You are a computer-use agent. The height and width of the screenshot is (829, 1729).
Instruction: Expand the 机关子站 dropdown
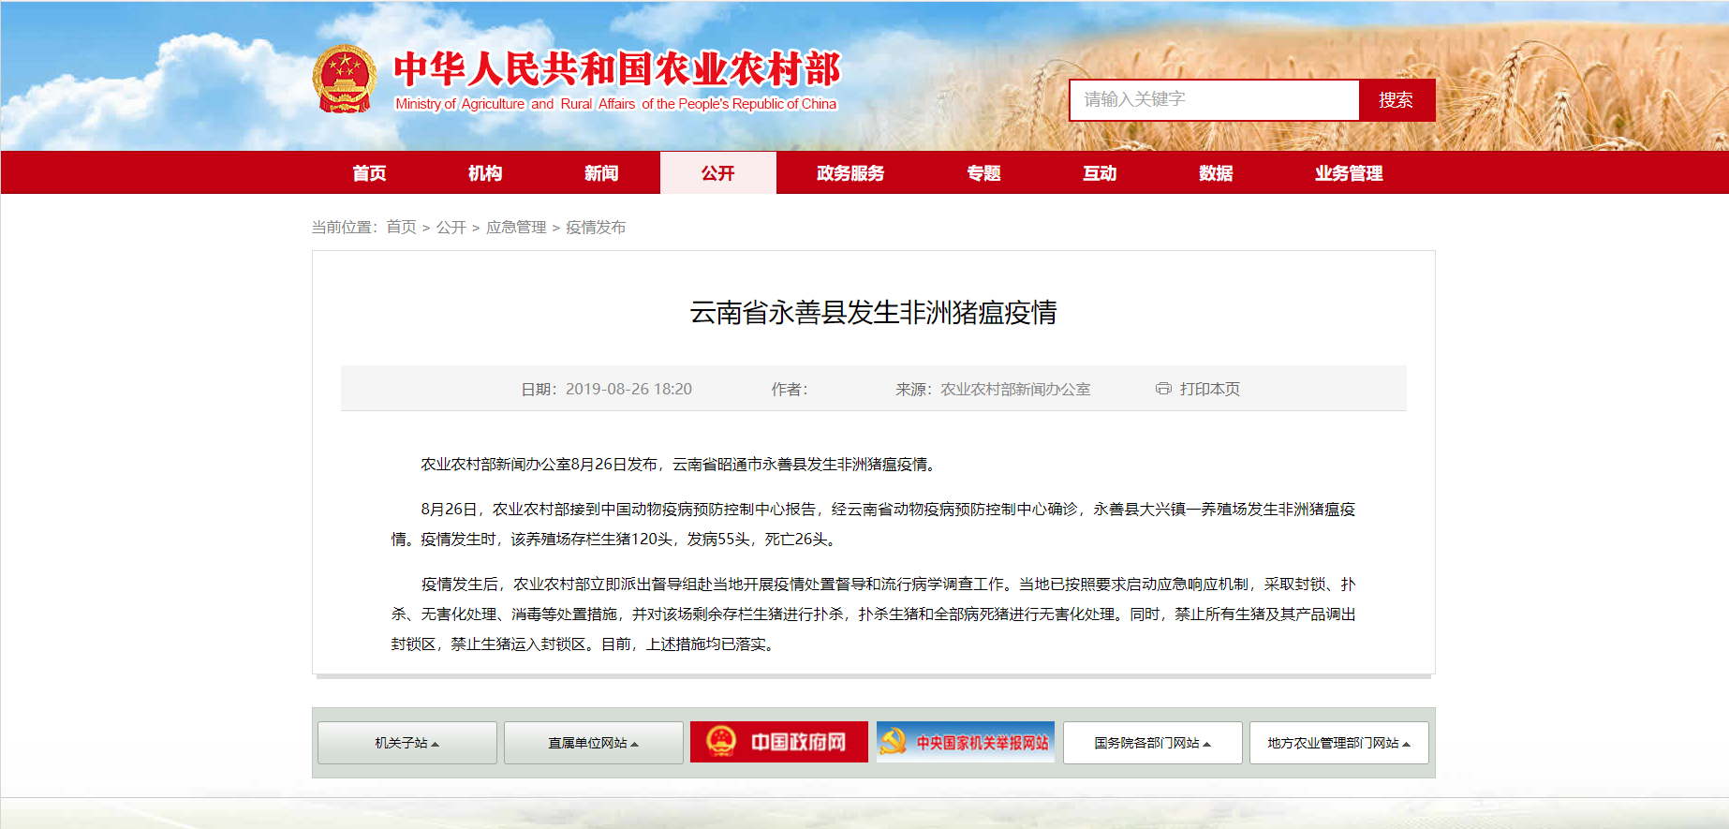pos(406,743)
